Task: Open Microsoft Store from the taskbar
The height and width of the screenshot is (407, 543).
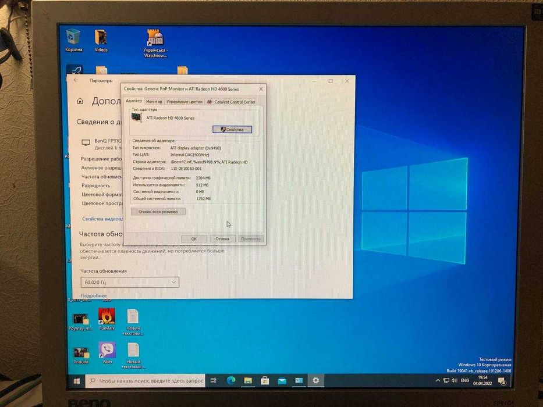Action: click(x=265, y=381)
